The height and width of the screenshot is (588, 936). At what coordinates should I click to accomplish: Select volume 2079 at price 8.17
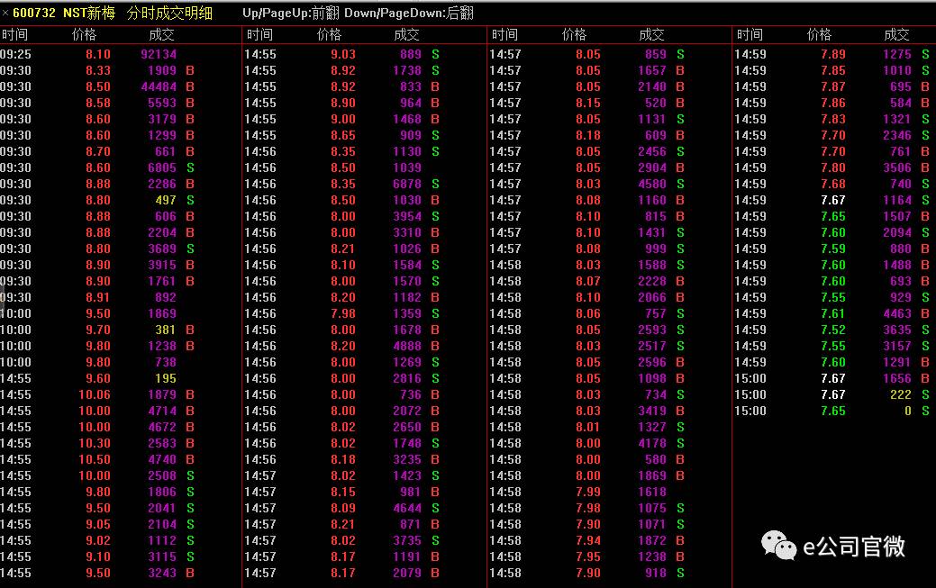pyautogui.click(x=407, y=573)
